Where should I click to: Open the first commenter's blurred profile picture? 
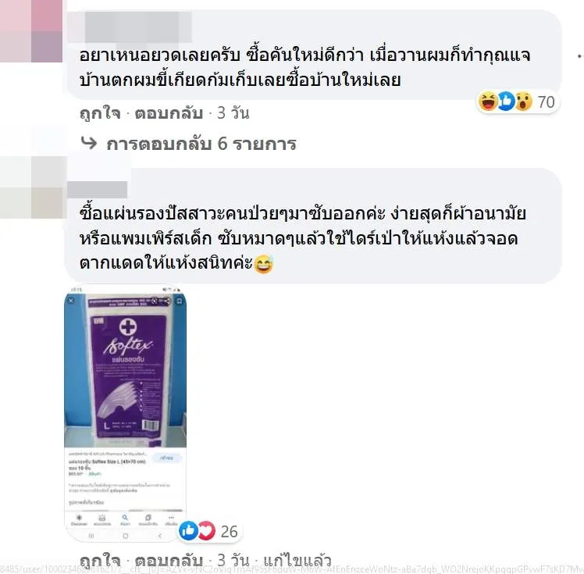coord(31,31)
